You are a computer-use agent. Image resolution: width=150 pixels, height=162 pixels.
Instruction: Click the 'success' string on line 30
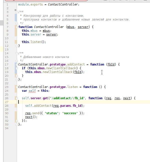pyautogui.click(x=70, y=113)
